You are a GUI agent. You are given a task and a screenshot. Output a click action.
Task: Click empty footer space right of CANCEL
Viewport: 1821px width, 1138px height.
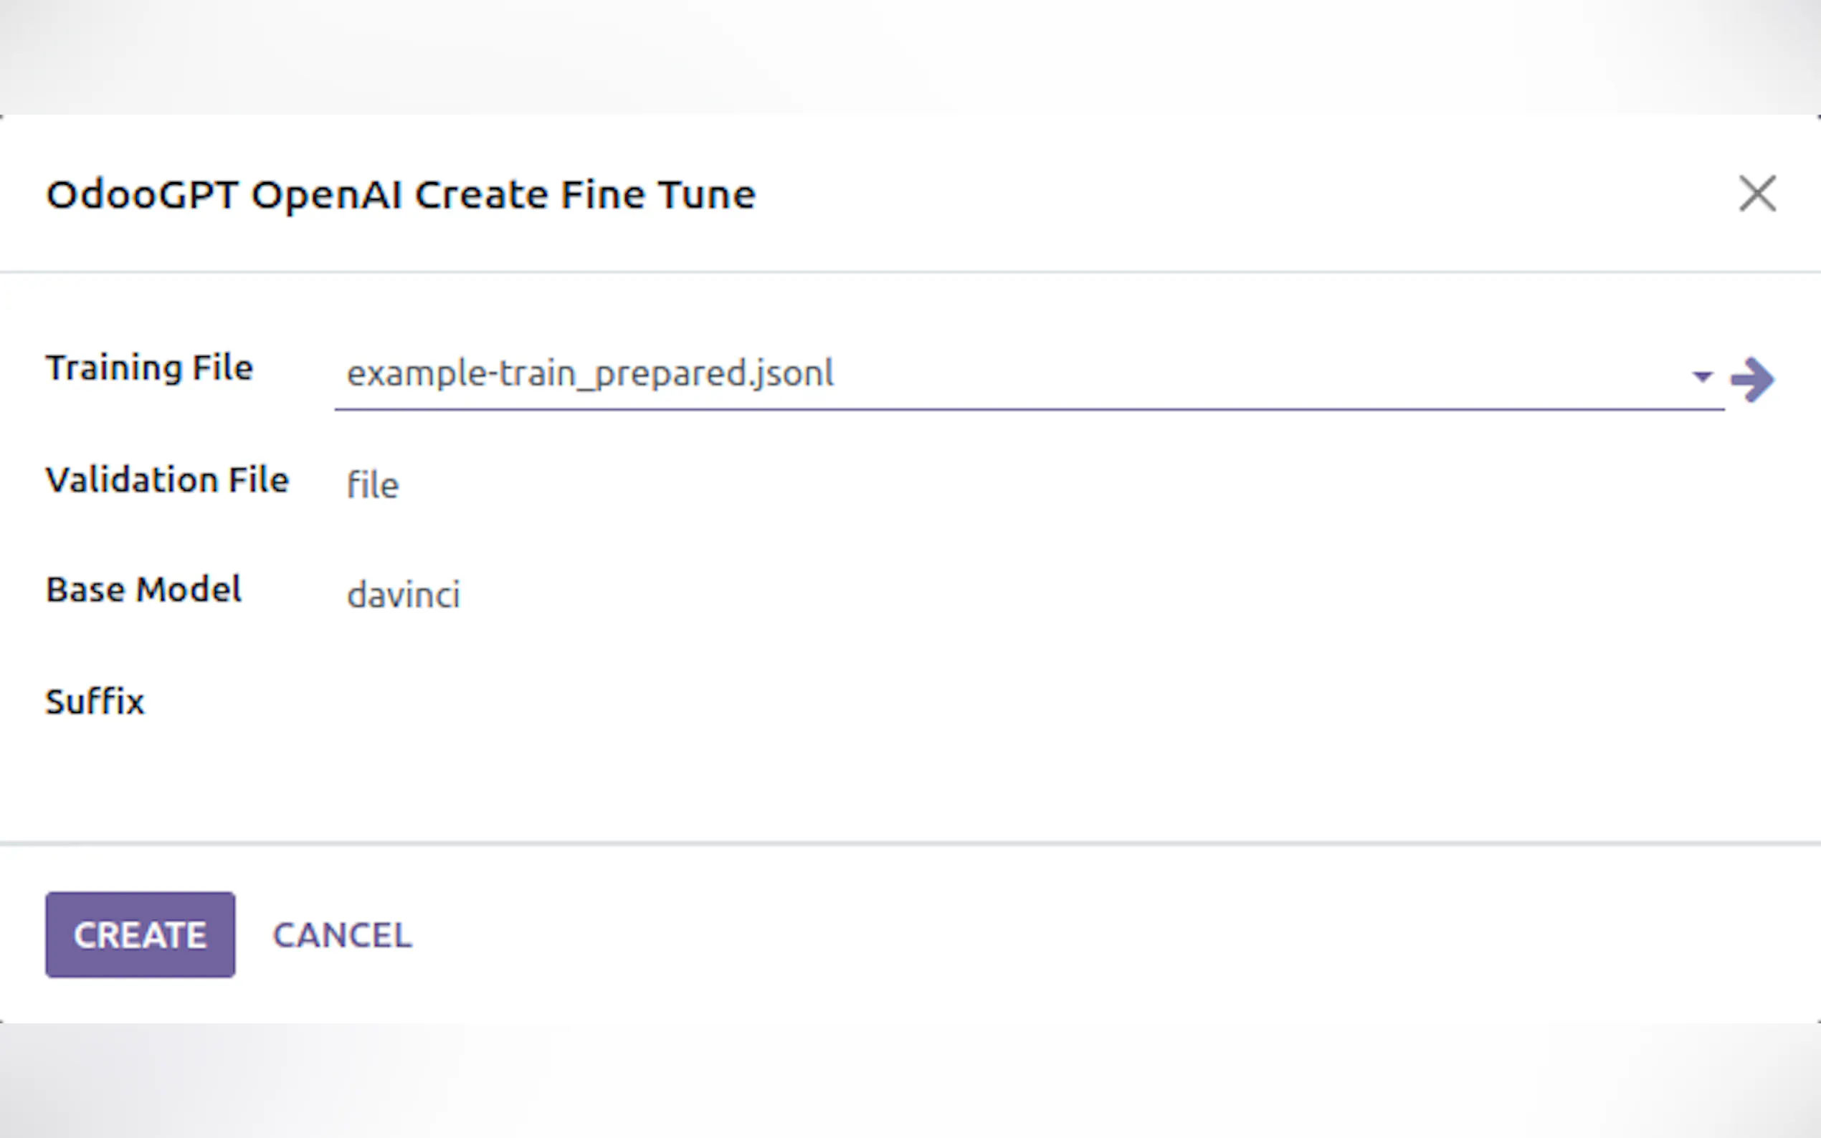(1054, 934)
